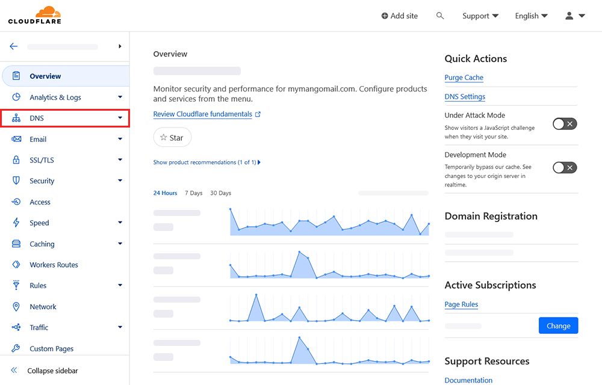The image size is (602, 385).
Task: Click the Change subscription button
Action: [x=558, y=325]
